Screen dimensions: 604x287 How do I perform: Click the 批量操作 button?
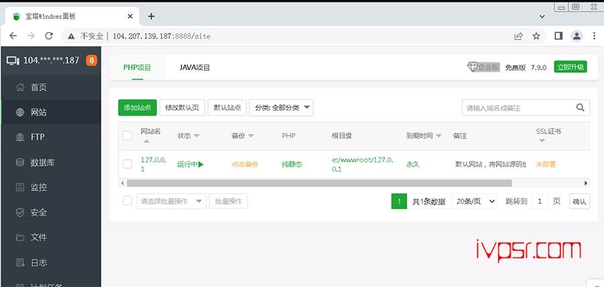coord(228,201)
